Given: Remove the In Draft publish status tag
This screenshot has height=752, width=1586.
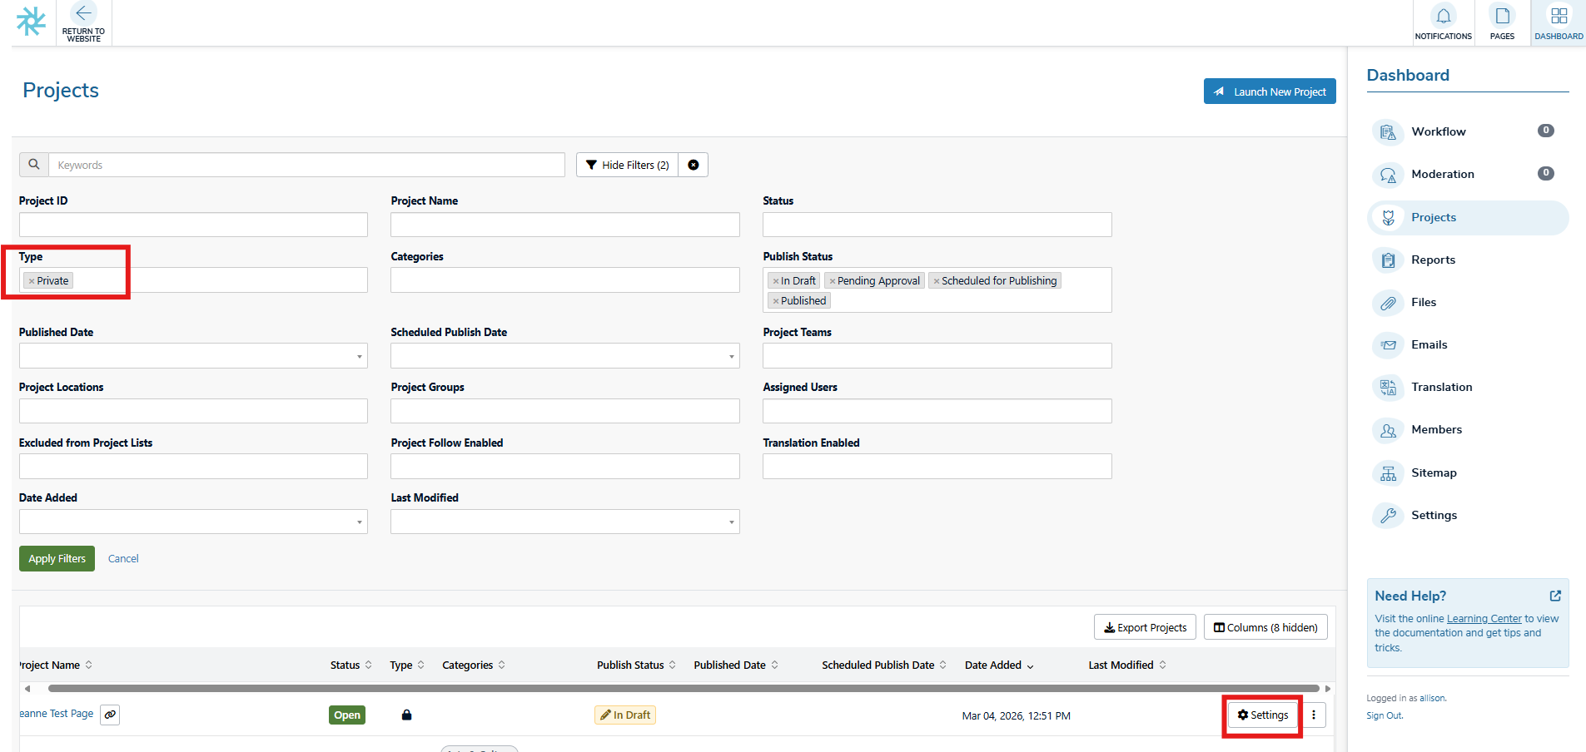Looking at the screenshot, I should 776,281.
